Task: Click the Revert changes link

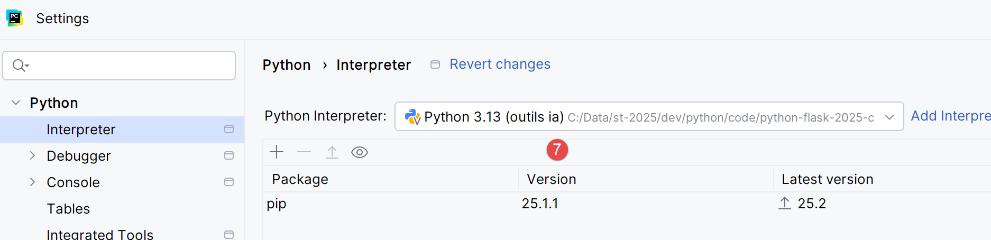Action: (500, 64)
